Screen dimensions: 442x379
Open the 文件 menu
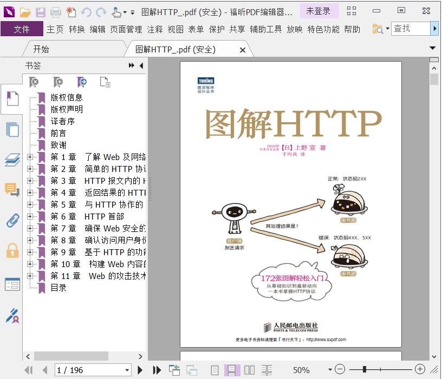tap(22, 29)
